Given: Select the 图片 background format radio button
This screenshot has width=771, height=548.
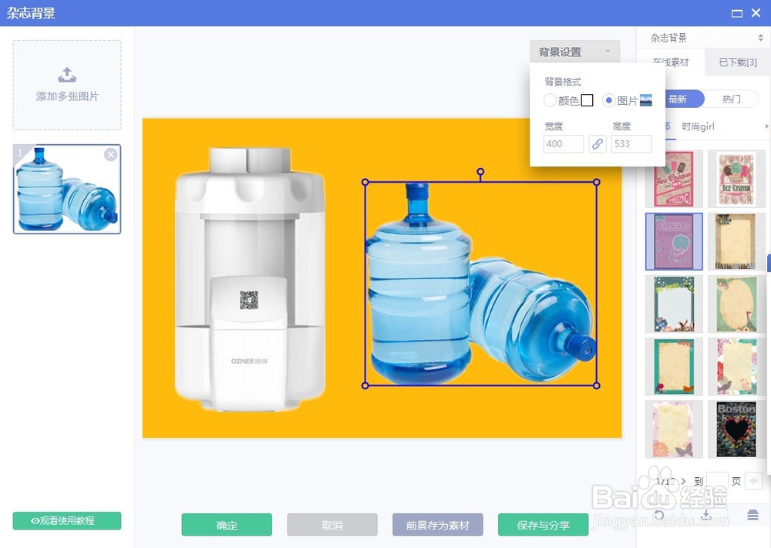Looking at the screenshot, I should click(x=611, y=100).
